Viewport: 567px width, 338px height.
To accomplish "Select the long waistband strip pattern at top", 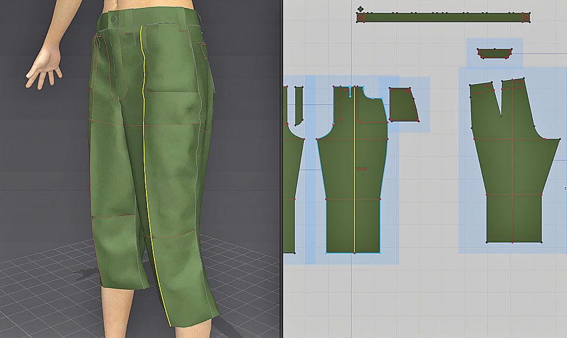I will (444, 17).
